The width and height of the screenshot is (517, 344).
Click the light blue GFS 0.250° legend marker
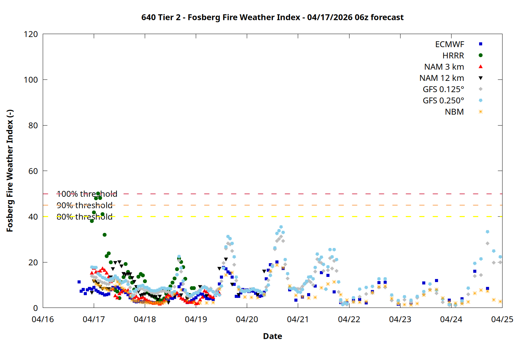coord(480,100)
